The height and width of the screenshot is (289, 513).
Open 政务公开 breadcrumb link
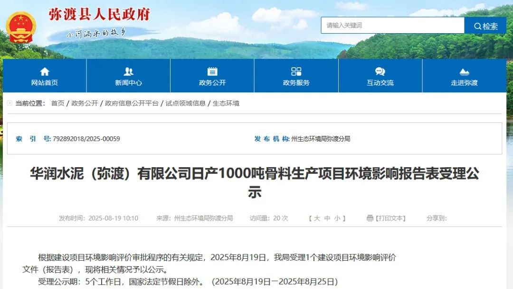pos(85,103)
